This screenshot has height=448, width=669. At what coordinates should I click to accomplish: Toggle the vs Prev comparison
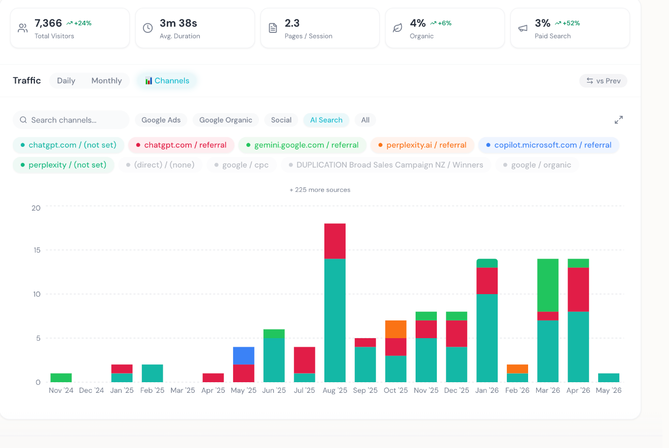tap(603, 80)
